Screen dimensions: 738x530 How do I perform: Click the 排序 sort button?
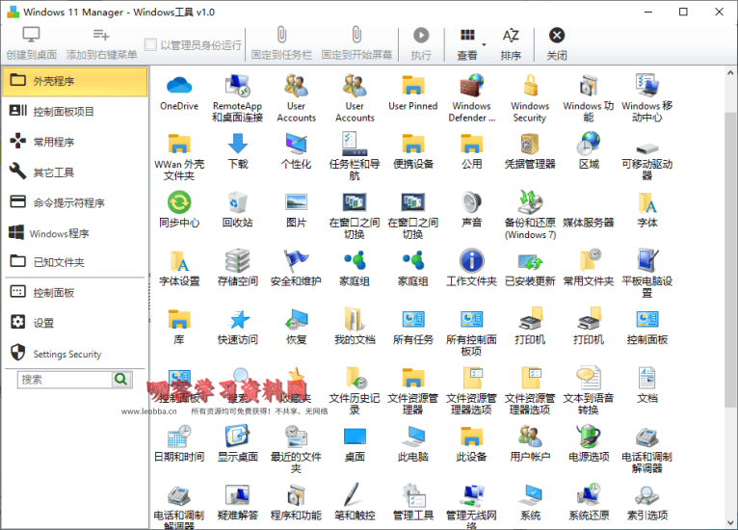[511, 43]
